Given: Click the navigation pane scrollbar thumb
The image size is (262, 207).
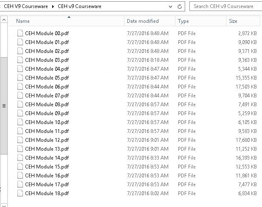Looking at the screenshot, I should coord(4,106).
